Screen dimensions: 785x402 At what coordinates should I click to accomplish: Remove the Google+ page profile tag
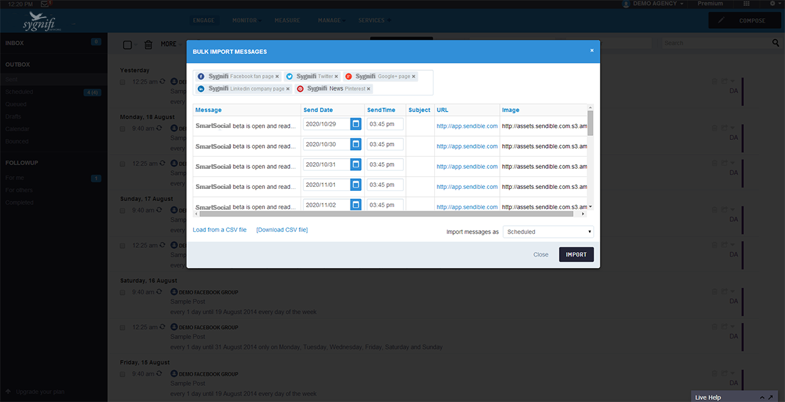tap(414, 77)
